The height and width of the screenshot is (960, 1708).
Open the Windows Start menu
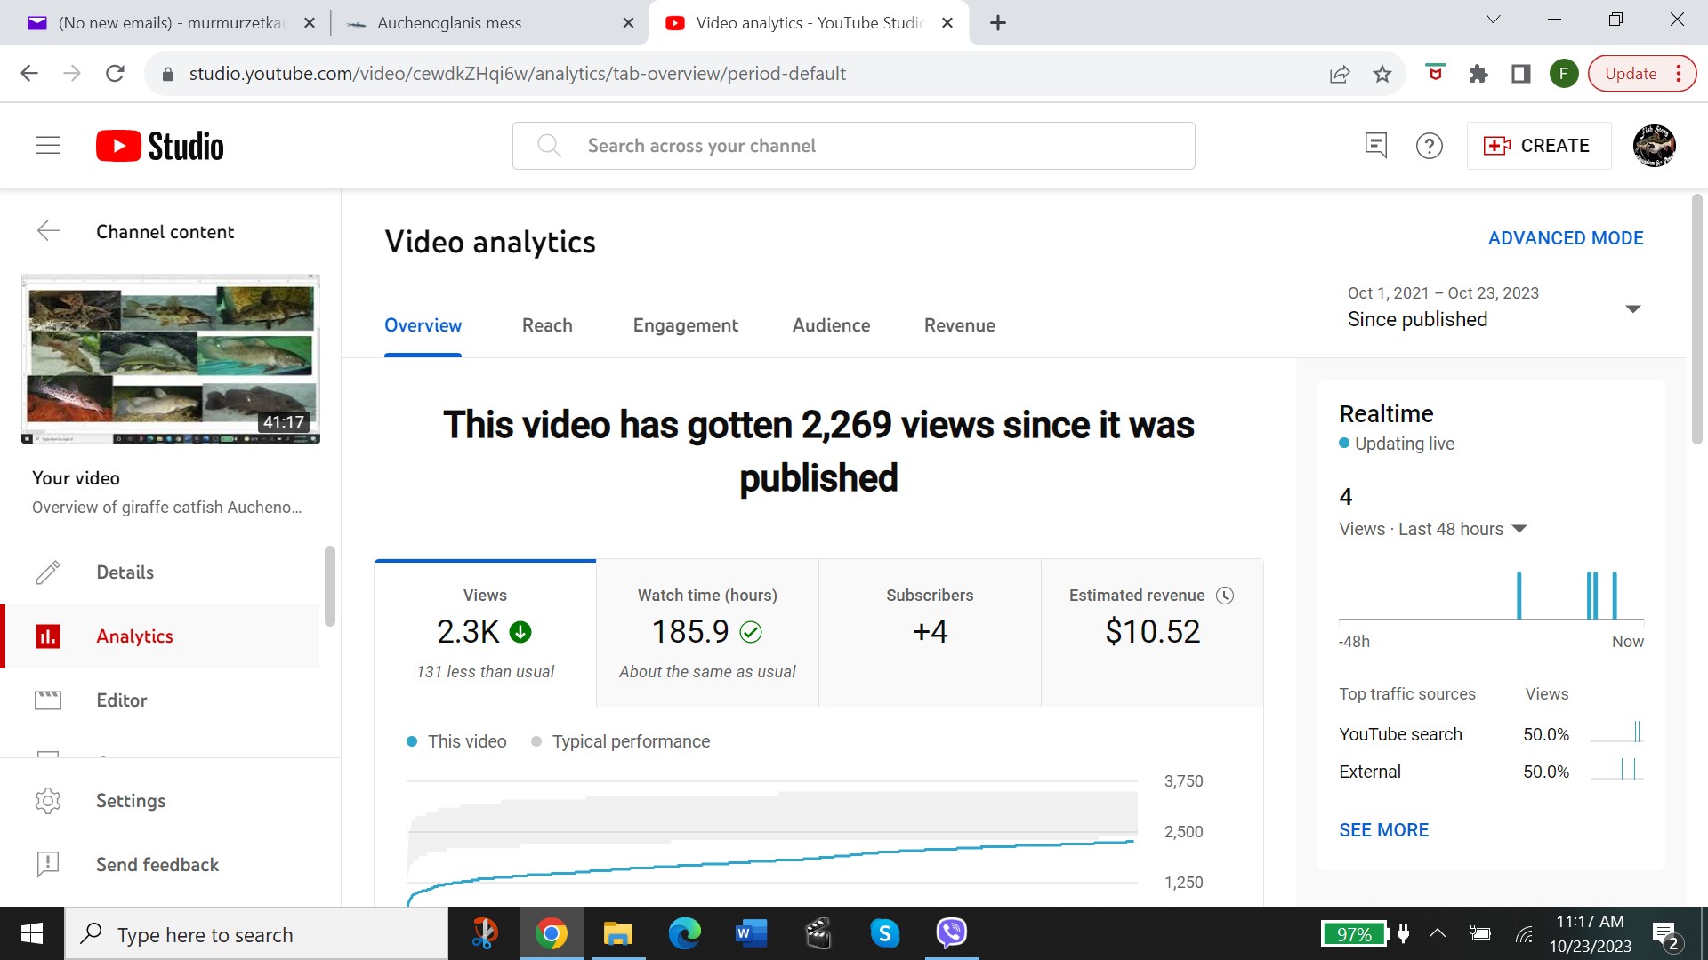[x=32, y=934]
